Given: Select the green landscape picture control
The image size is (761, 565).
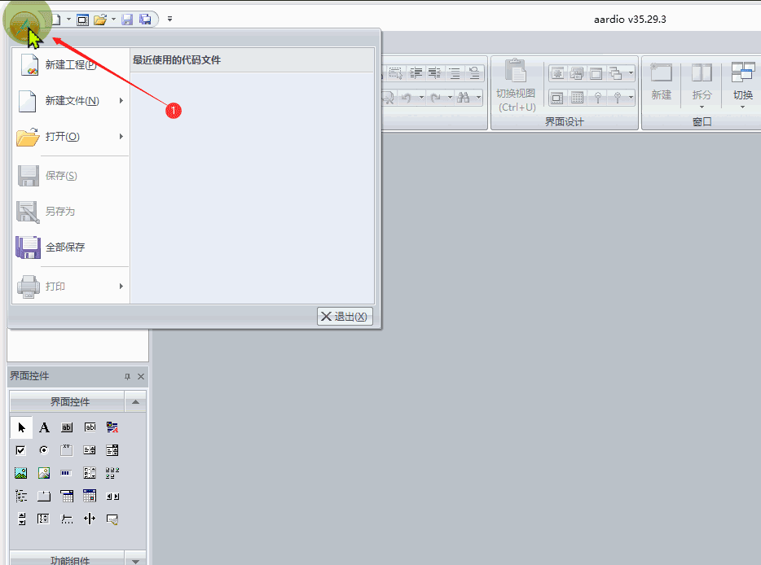Looking at the screenshot, I should (x=21, y=473).
